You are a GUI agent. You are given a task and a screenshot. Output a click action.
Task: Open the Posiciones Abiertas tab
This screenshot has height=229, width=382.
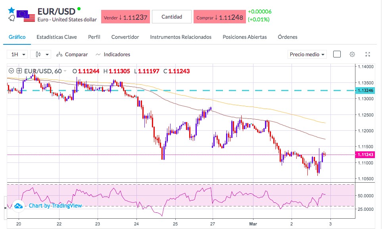click(x=245, y=37)
